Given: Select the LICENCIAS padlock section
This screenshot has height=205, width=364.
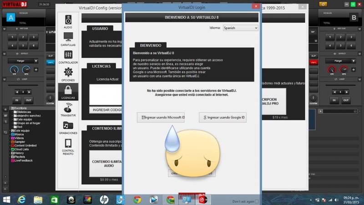Looking at the screenshot, I should click(68, 92).
